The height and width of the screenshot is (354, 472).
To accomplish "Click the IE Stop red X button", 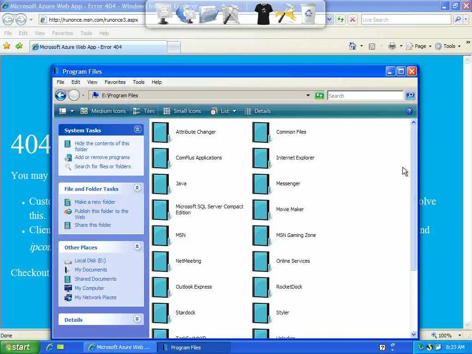I will (353, 20).
